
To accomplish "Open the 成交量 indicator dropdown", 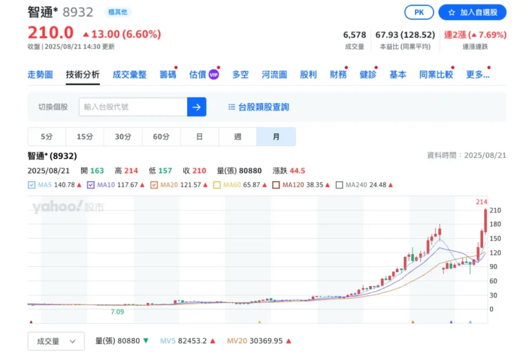I will click(56, 341).
